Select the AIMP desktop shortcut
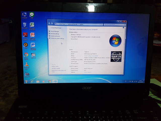Viewport: 161px width, 121px height. [26, 46]
